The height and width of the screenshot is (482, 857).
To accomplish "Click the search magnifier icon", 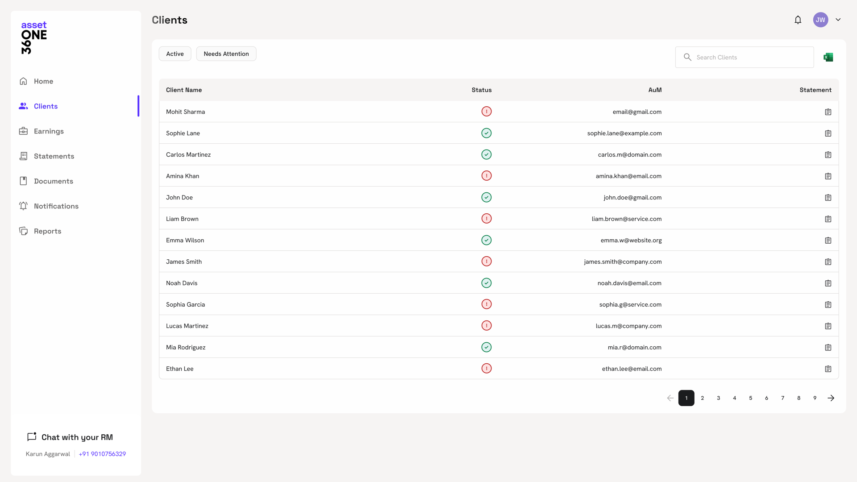I will coord(687,57).
